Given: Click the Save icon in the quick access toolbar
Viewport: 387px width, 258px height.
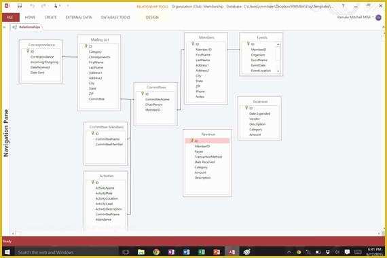Looking at the screenshot, I should (x=20, y=5).
